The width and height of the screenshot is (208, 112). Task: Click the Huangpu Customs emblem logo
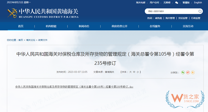pyautogui.click(x=12, y=13)
